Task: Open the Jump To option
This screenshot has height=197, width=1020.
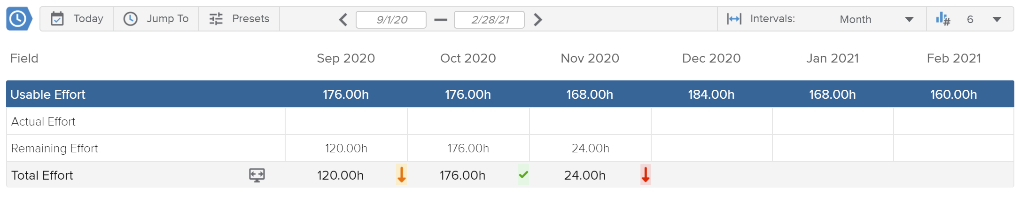Action: click(156, 19)
